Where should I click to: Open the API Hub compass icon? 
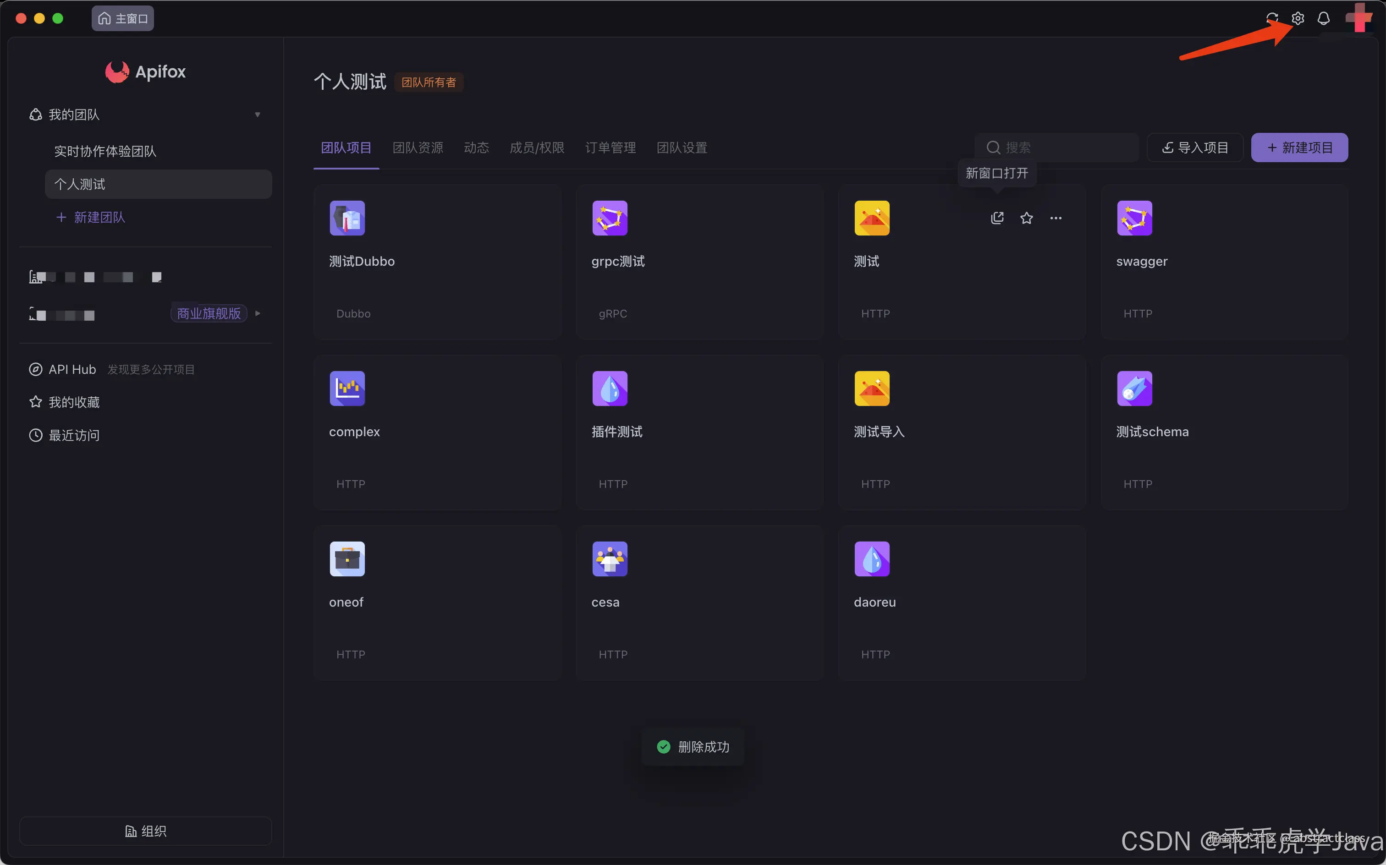35,370
